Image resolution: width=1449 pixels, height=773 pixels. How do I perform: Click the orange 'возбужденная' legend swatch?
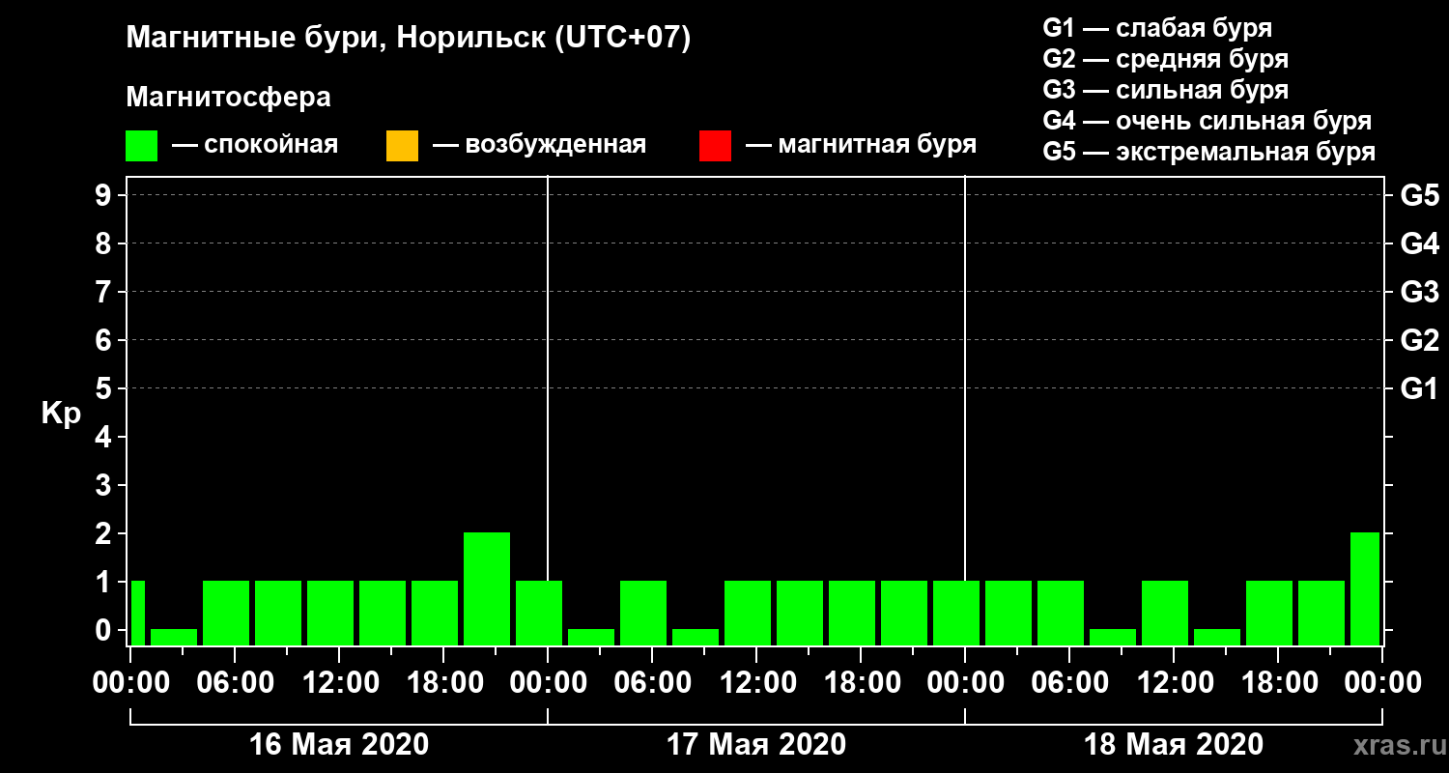(x=402, y=146)
